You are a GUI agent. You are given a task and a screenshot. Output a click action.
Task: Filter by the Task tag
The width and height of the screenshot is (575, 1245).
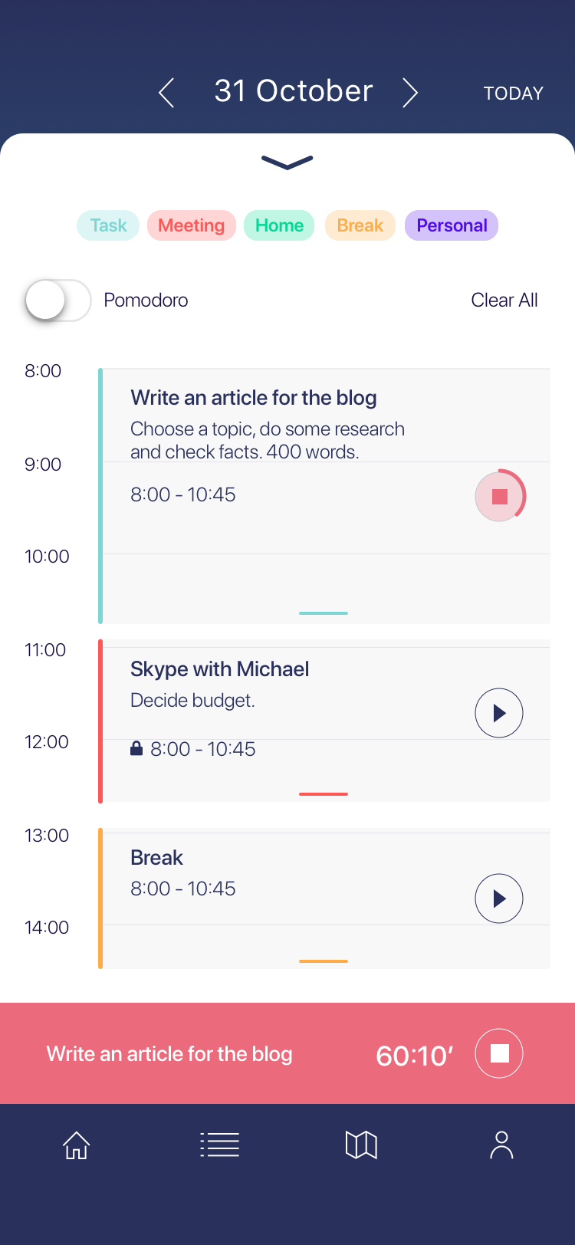click(x=108, y=225)
